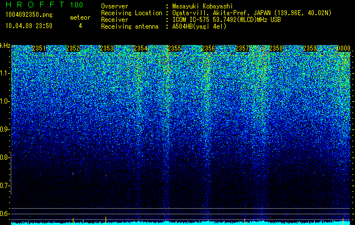Click the 0.6 frequency axis label
The image size is (355, 225).
pos(5,214)
